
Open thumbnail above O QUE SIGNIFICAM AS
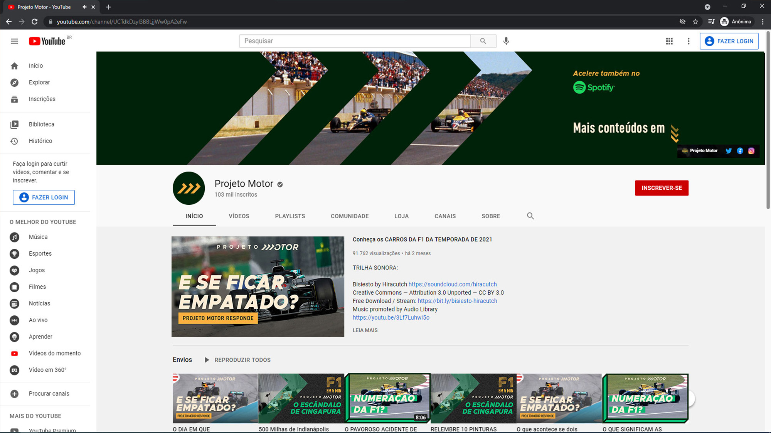coord(645,398)
